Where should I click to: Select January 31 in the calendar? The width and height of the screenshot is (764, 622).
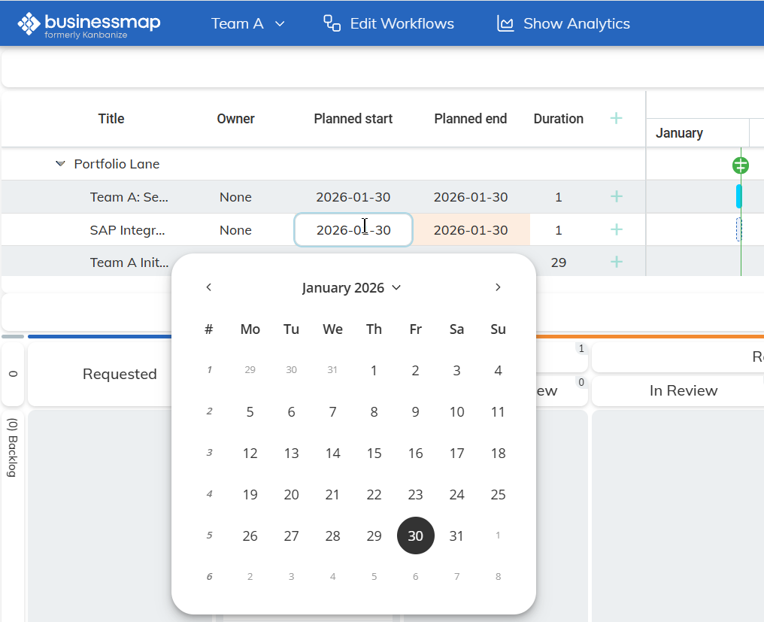pos(456,536)
